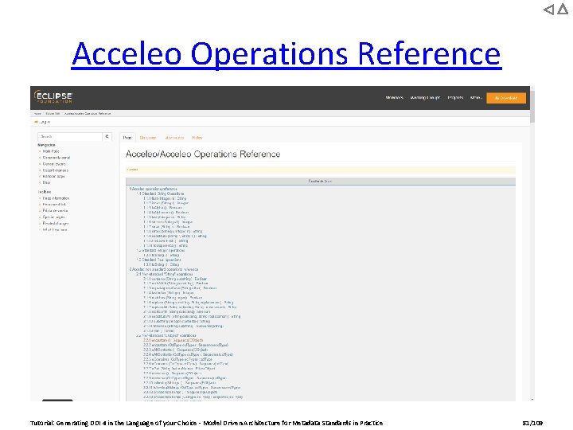Click the orange Download button
573x430 pixels.
pos(506,98)
